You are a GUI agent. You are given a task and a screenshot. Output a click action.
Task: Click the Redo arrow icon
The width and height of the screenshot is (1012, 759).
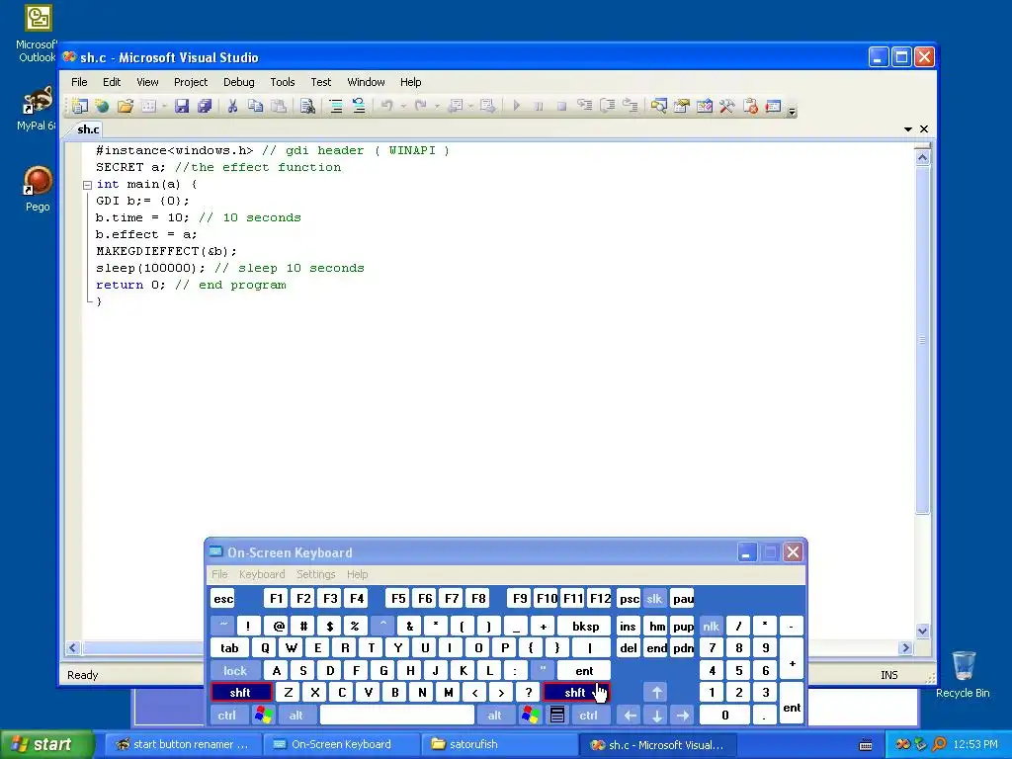420,105
